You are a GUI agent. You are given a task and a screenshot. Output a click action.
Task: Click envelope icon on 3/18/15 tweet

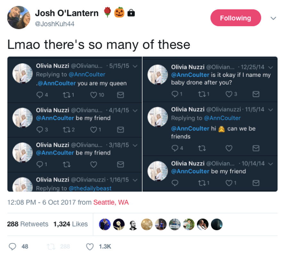click(x=121, y=164)
